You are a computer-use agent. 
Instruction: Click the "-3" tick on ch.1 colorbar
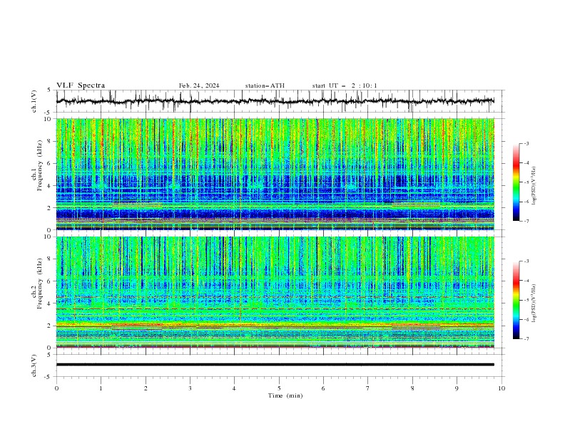[526, 143]
